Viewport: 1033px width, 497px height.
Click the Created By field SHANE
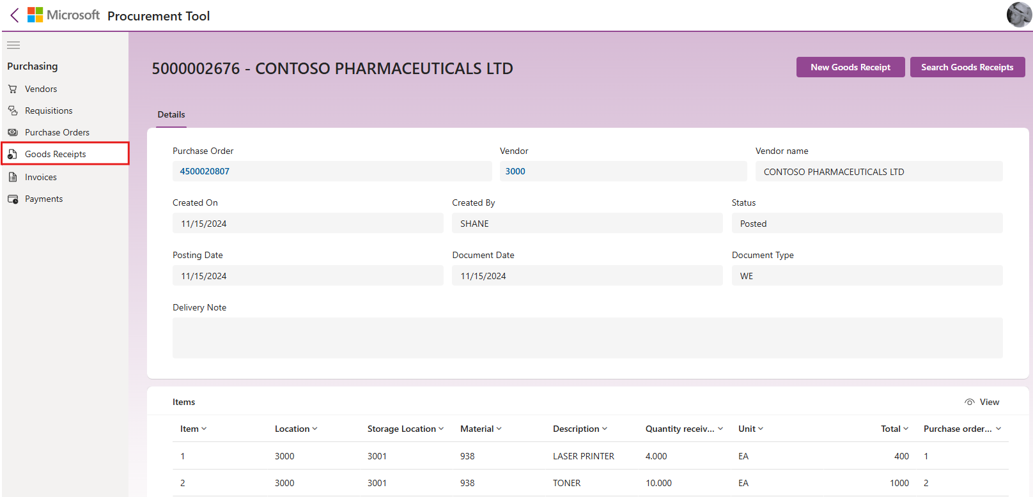(587, 223)
